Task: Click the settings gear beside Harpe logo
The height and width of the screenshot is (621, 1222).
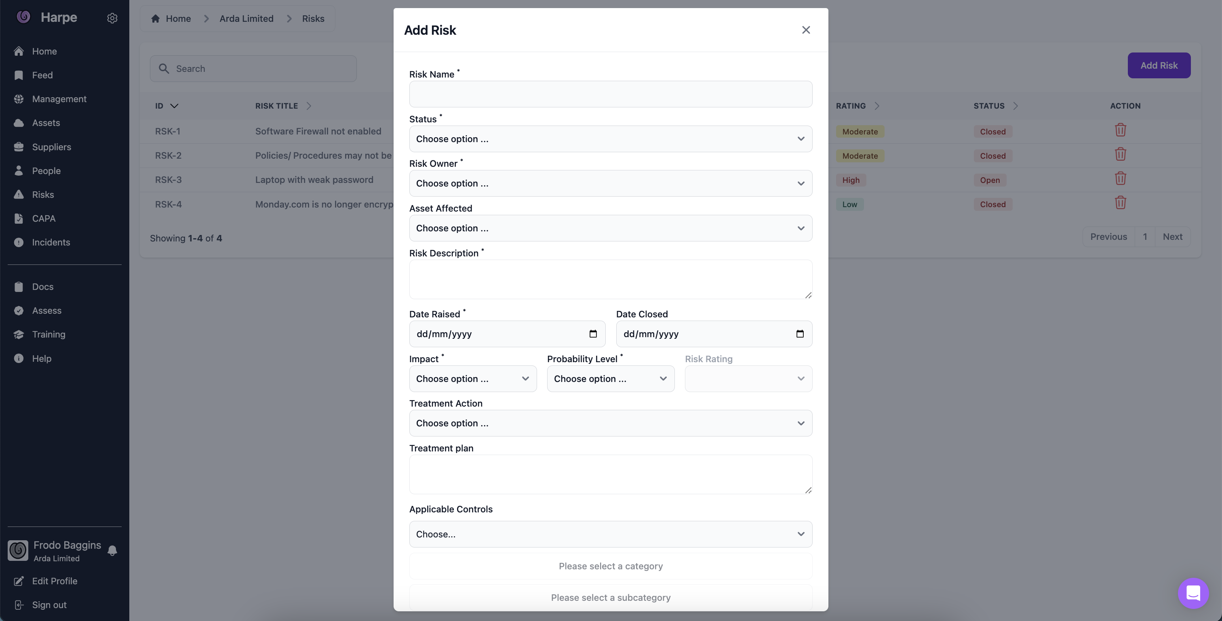Action: click(112, 18)
